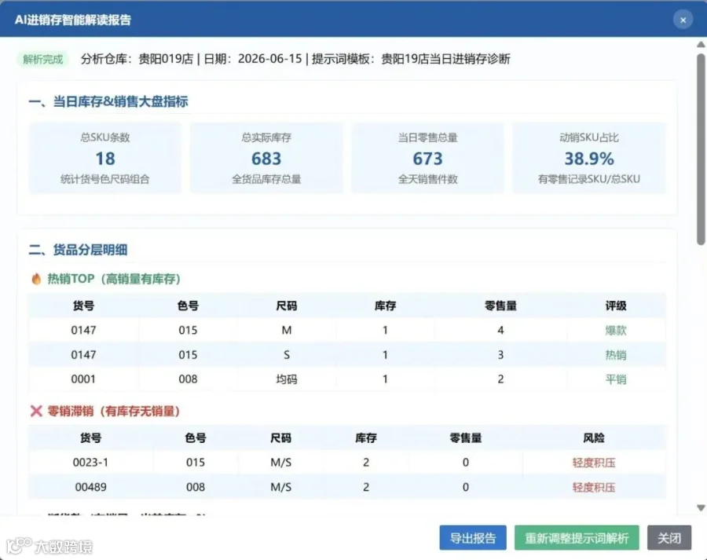Click the 货号 cell 0001
707x560 pixels.
[83, 379]
